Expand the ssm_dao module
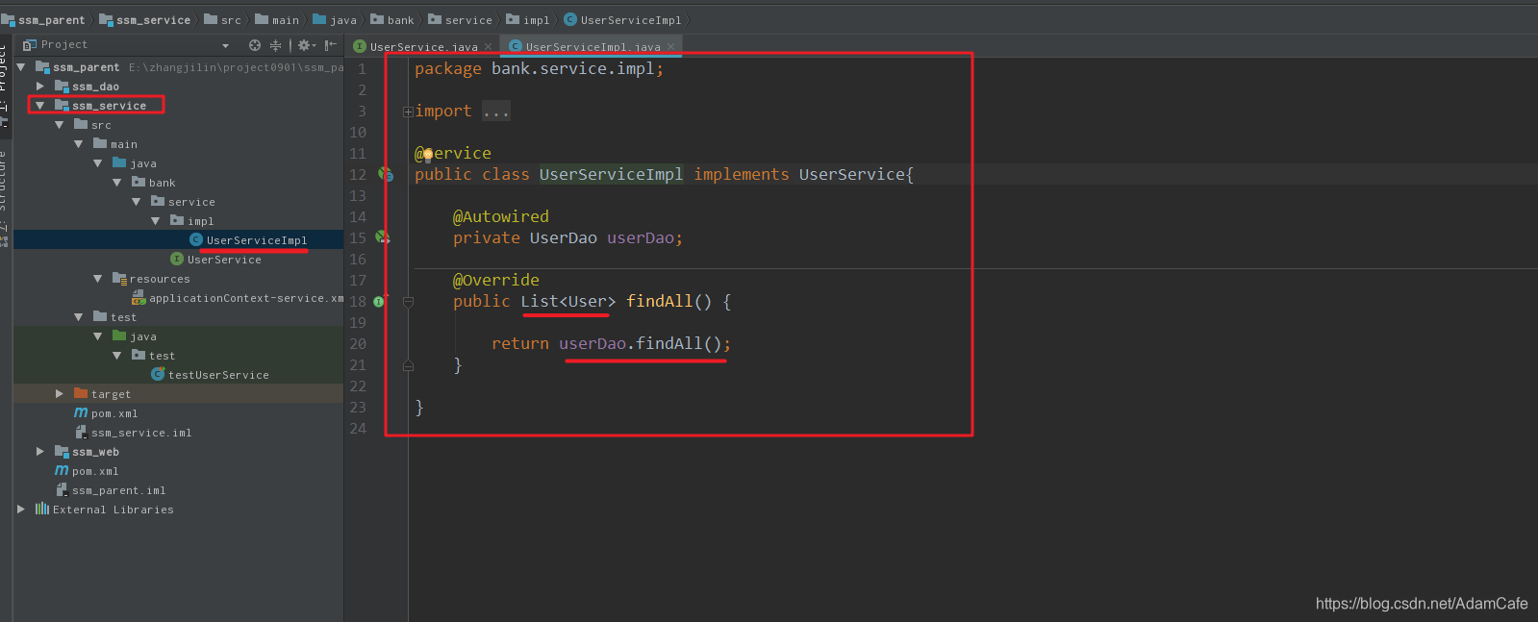Screen dimensions: 1538x622 (40, 87)
